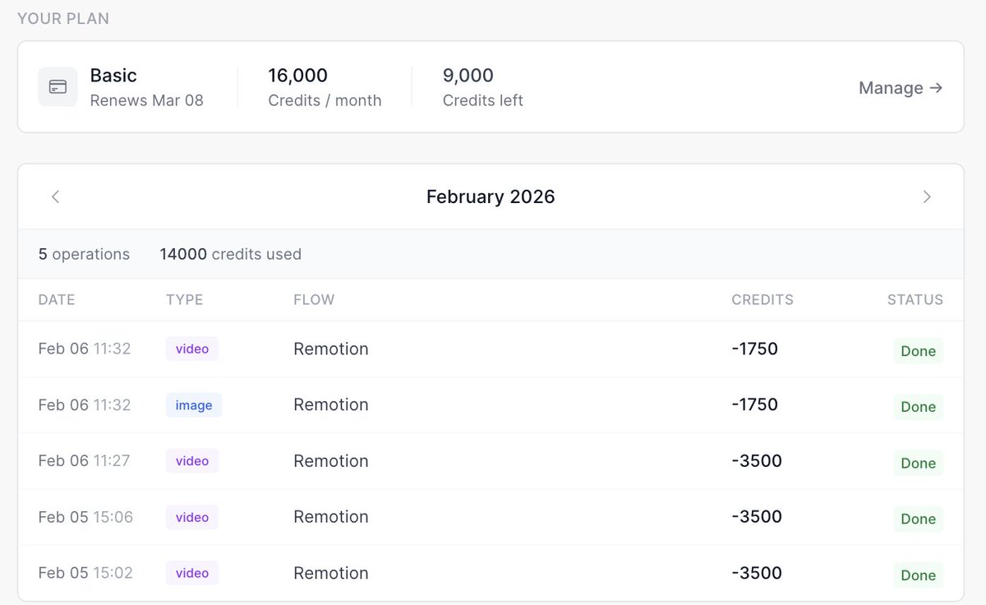Viewport: 986px width, 605px height.
Task: Click the 14000 credits used summary
Action: click(231, 254)
